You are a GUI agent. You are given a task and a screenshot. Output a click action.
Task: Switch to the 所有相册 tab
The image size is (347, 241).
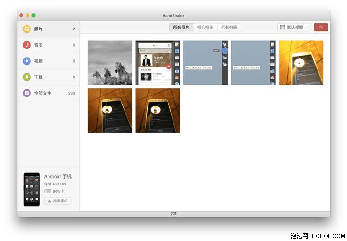click(x=229, y=27)
